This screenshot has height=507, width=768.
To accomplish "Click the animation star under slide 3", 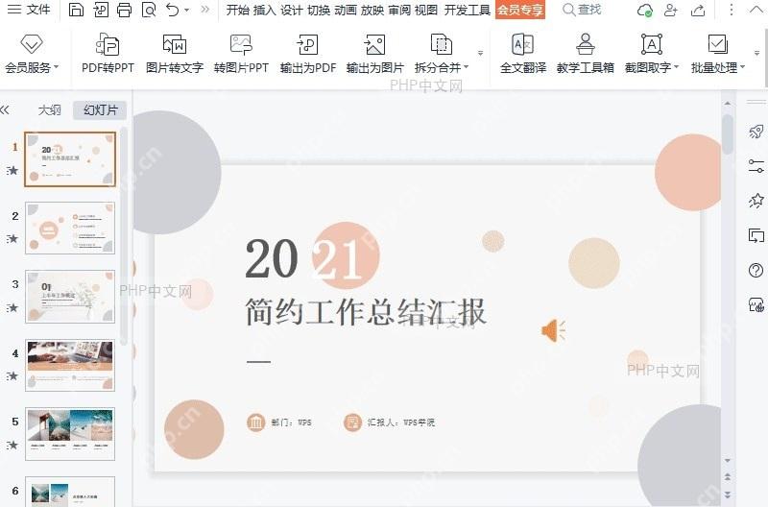I will (x=12, y=307).
